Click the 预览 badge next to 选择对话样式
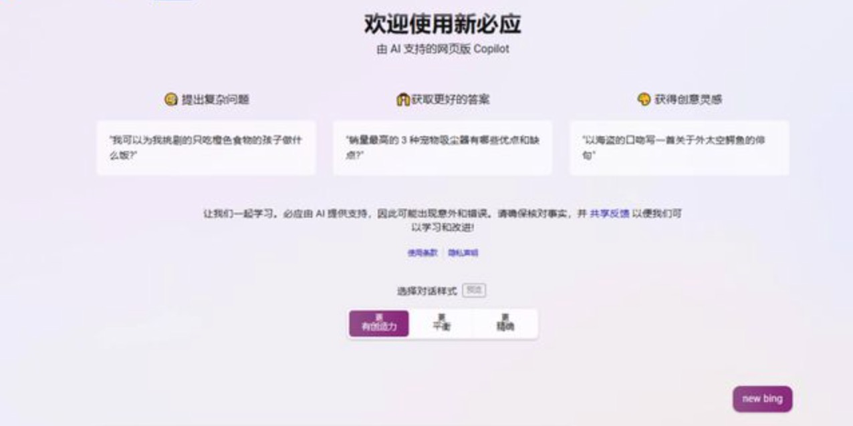Image resolution: width=853 pixels, height=426 pixels. pyautogui.click(x=474, y=290)
